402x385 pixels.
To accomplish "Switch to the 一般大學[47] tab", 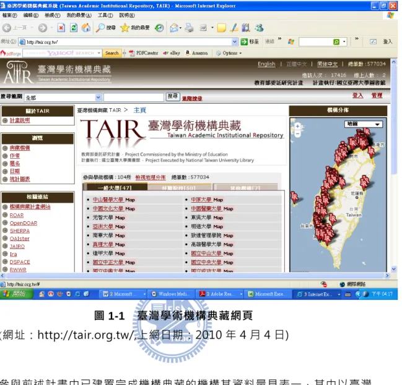I will coord(115,187).
